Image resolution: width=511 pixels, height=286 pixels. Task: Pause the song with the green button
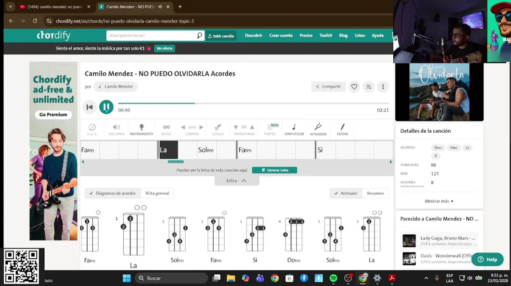click(x=106, y=107)
